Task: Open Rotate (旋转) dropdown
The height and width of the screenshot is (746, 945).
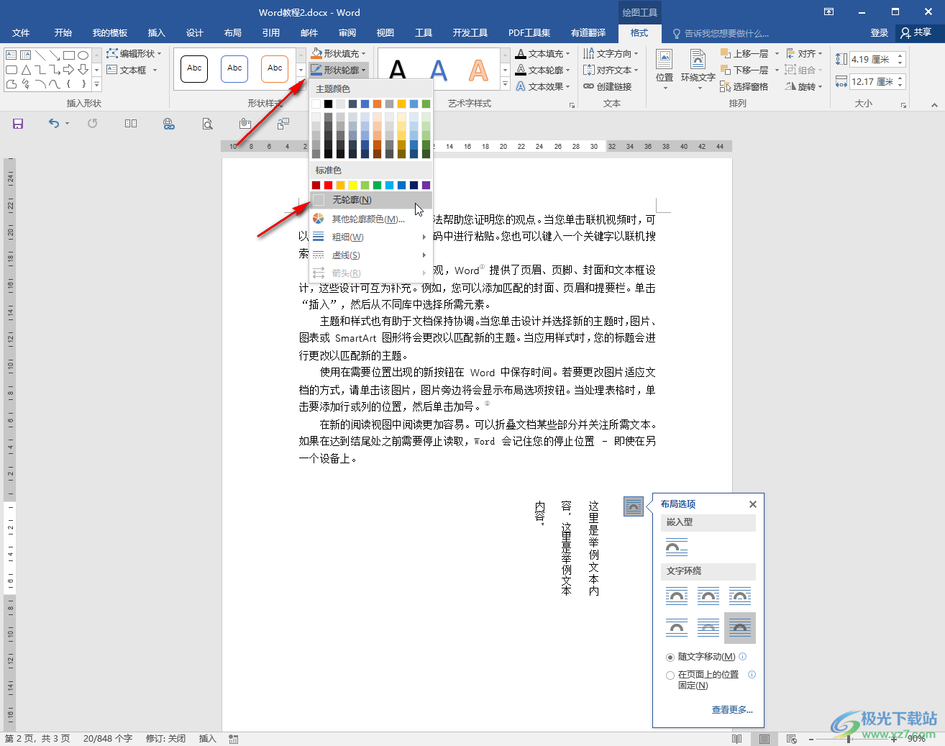Action: tap(803, 86)
